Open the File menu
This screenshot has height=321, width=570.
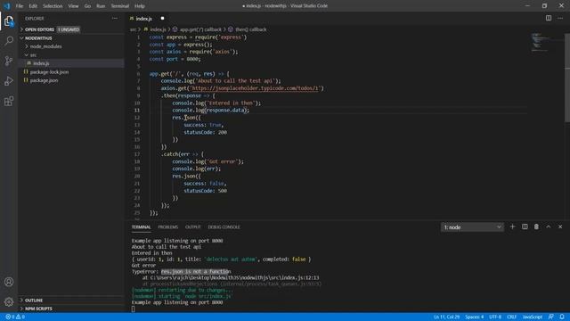point(20,6)
